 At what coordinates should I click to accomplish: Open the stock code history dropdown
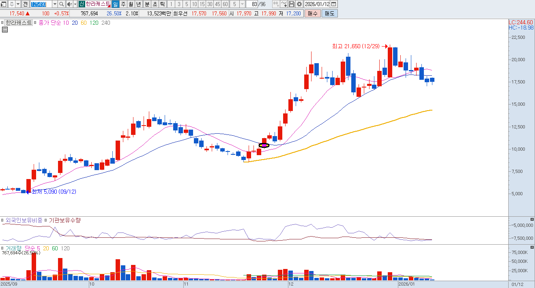click(x=55, y=4)
